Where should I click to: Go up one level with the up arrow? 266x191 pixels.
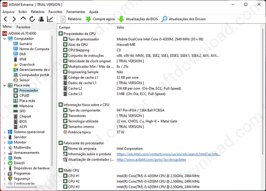(23, 19)
